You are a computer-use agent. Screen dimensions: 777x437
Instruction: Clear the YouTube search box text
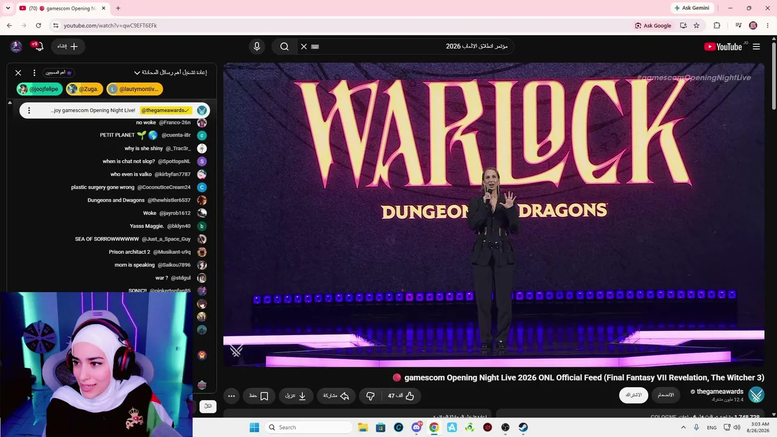pyautogui.click(x=304, y=47)
